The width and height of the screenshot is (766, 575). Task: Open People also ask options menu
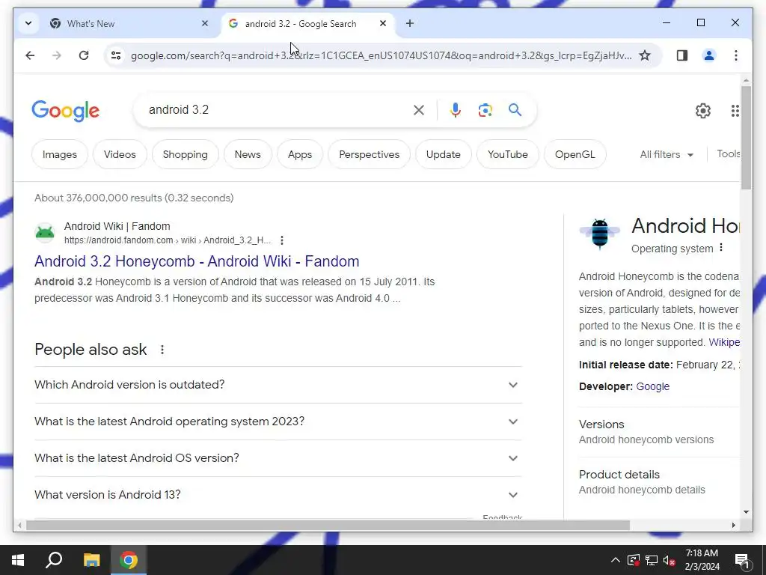pos(162,350)
